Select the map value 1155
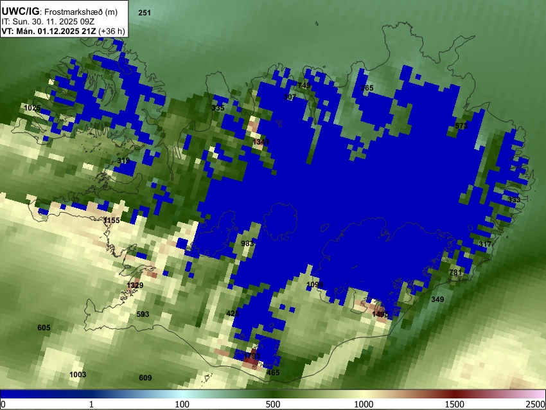 [111, 220]
